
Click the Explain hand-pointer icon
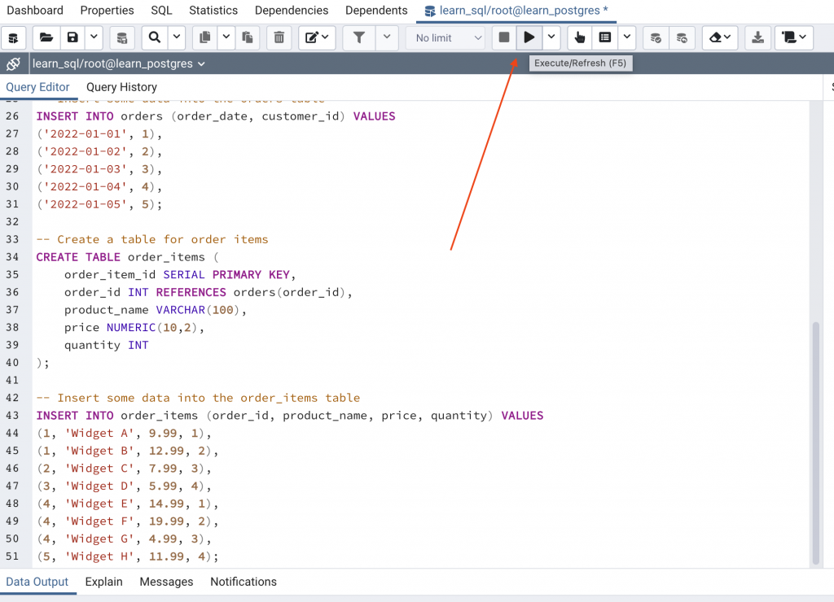[x=580, y=37]
